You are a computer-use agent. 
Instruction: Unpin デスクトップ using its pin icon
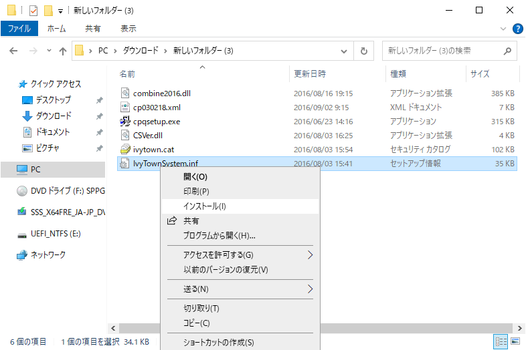[x=99, y=100]
